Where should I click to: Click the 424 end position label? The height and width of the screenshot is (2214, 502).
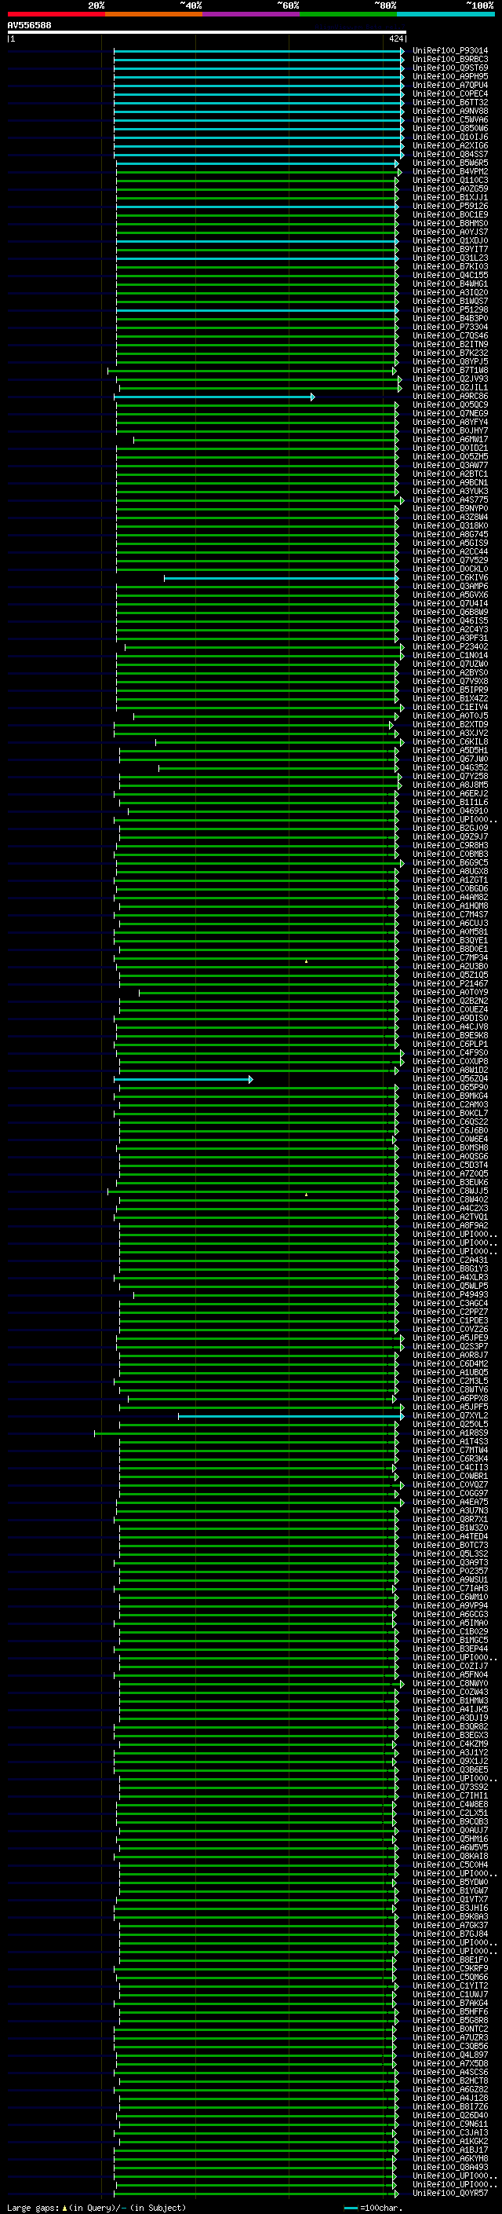pos(395,38)
